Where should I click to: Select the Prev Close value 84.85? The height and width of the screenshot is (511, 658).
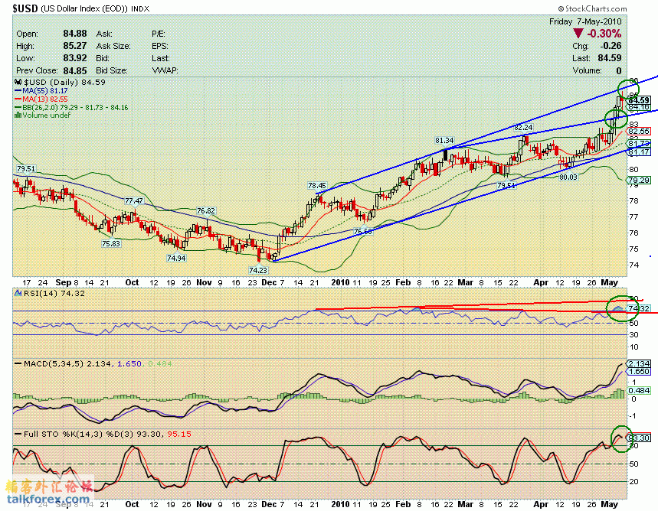tap(75, 70)
